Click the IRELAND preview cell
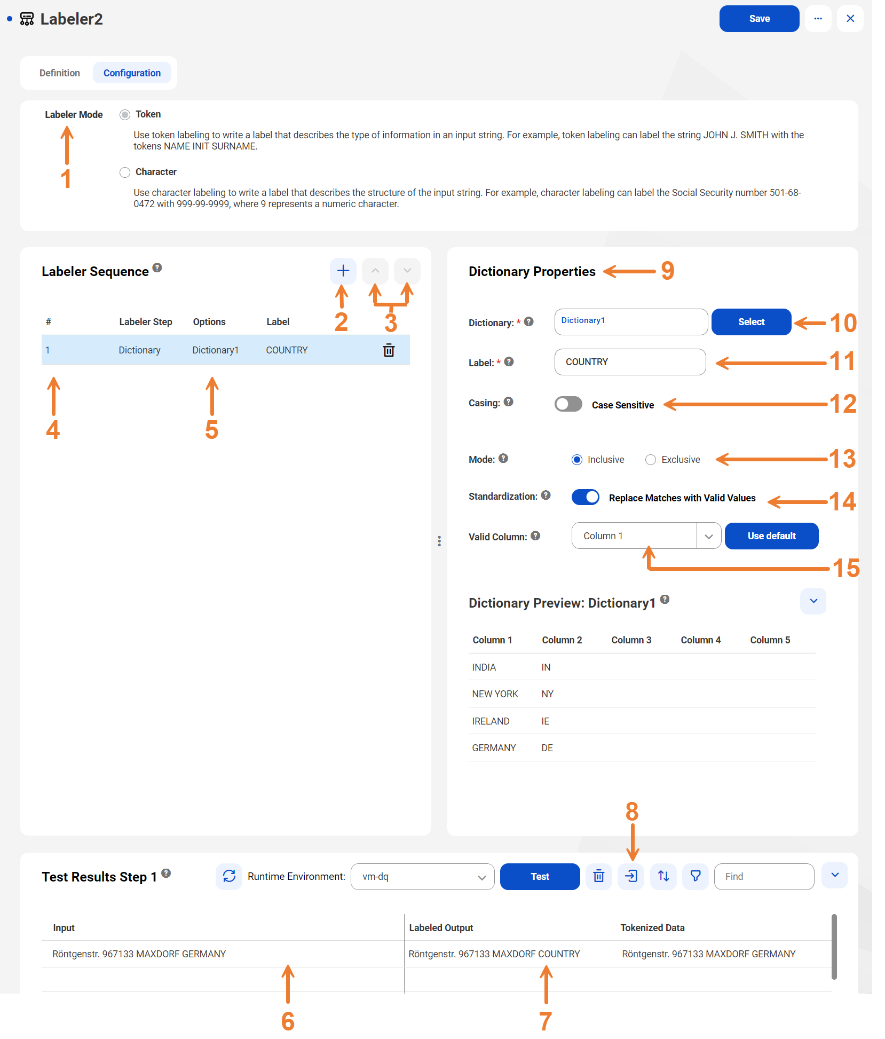Viewport: 885px width, 1039px height. pyautogui.click(x=491, y=721)
